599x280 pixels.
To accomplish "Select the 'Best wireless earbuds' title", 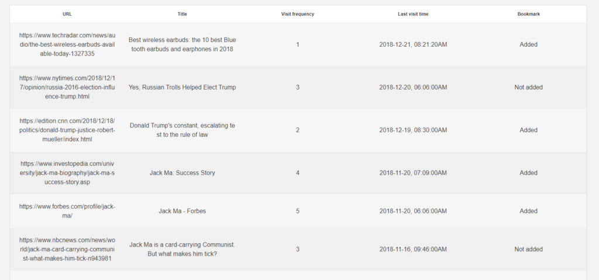I will click(183, 44).
